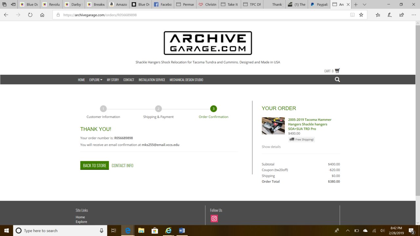The width and height of the screenshot is (420, 236).
Task: Go to HOME in the navigation bar
Action: [81, 80]
